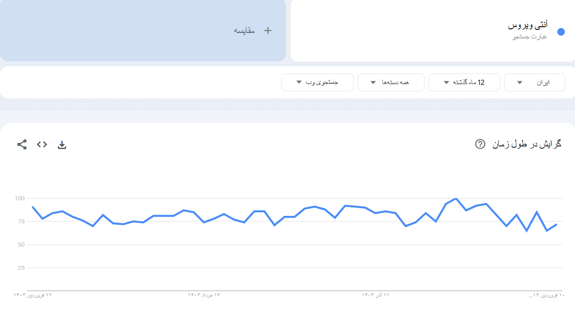The width and height of the screenshot is (575, 312).
Task: Click the ۱۱ آذر ۱۴۰۳ axis date label
Action: coord(375,295)
